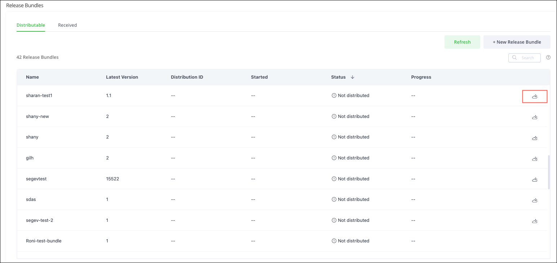The height and width of the screenshot is (263, 557).
Task: Open the Roni-test-bundle release bundle
Action: click(x=44, y=241)
